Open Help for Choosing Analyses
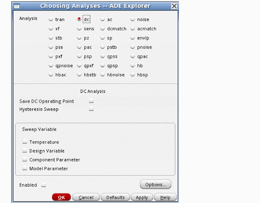Image resolution: width=260 pixels, height=203 pixels. (165, 197)
